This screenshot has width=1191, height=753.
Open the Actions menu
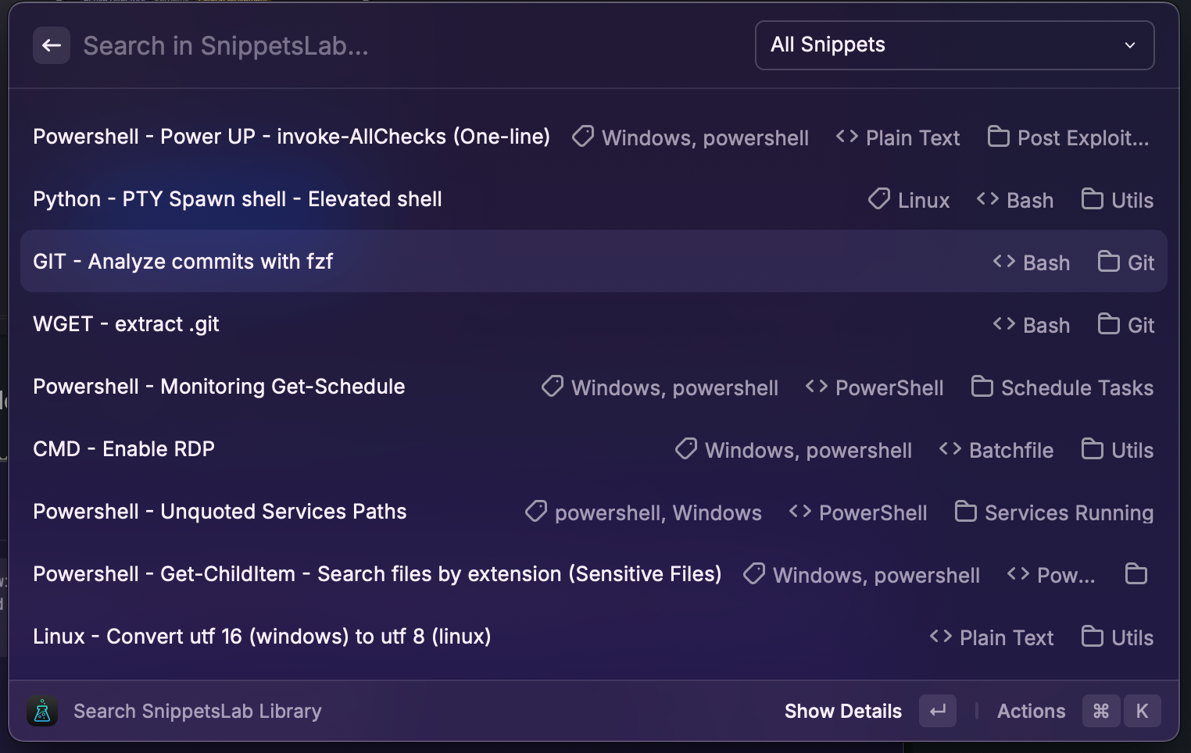click(1031, 711)
